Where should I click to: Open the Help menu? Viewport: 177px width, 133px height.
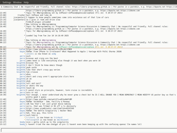coord(26,2)
